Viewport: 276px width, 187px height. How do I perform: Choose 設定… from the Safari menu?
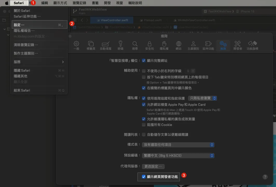19,25
